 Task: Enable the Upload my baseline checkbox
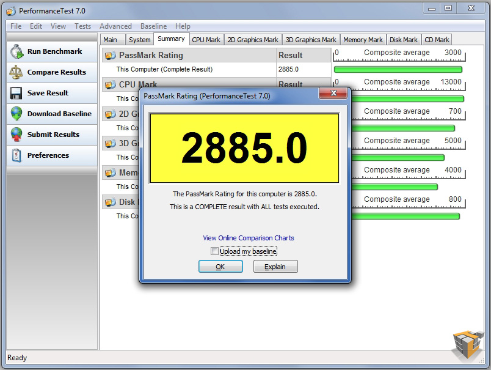coord(214,251)
